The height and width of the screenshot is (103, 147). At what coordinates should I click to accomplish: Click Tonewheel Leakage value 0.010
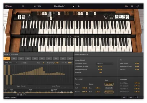[100, 66]
